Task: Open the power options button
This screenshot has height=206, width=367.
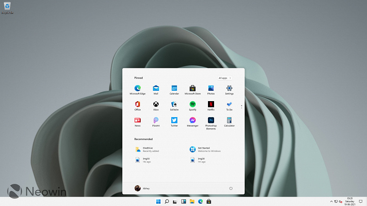Action: (231, 188)
